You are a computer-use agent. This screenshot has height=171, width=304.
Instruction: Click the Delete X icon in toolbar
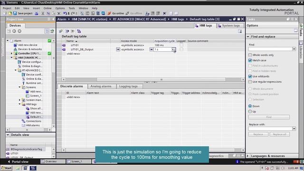coord(59,13)
